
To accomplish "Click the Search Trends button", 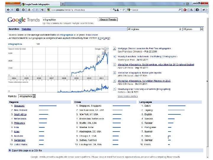I will [x=108, y=20].
